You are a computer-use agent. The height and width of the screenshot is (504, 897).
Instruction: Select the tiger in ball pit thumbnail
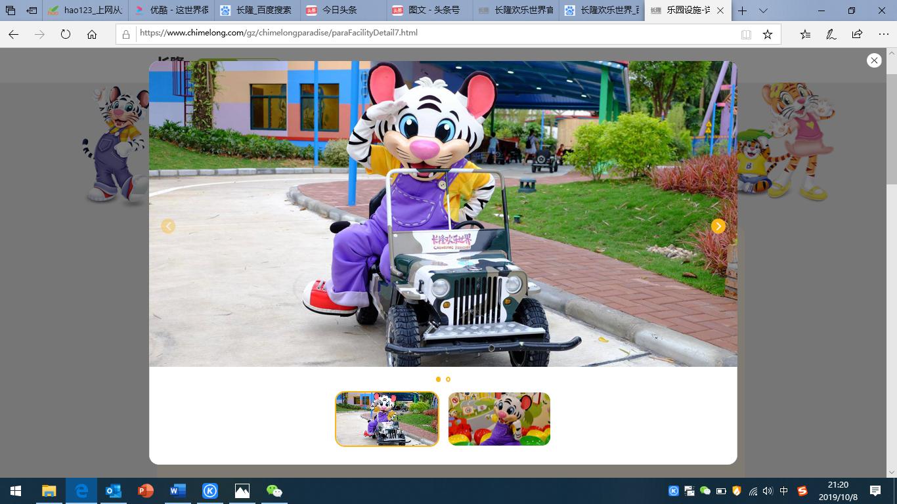[499, 419]
